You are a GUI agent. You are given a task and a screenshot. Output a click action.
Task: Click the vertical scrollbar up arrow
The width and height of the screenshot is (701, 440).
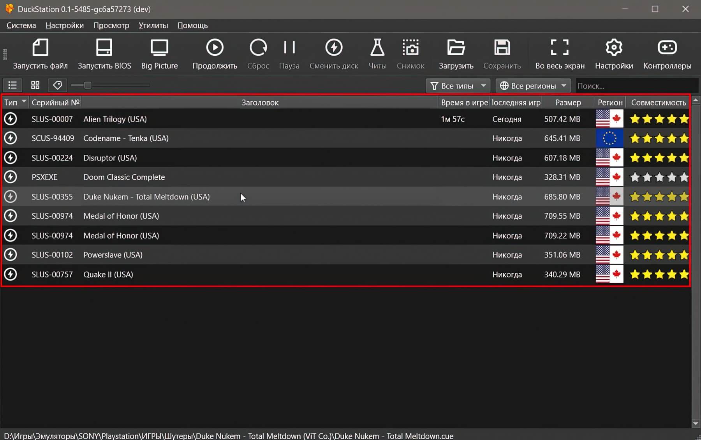pyautogui.click(x=696, y=100)
